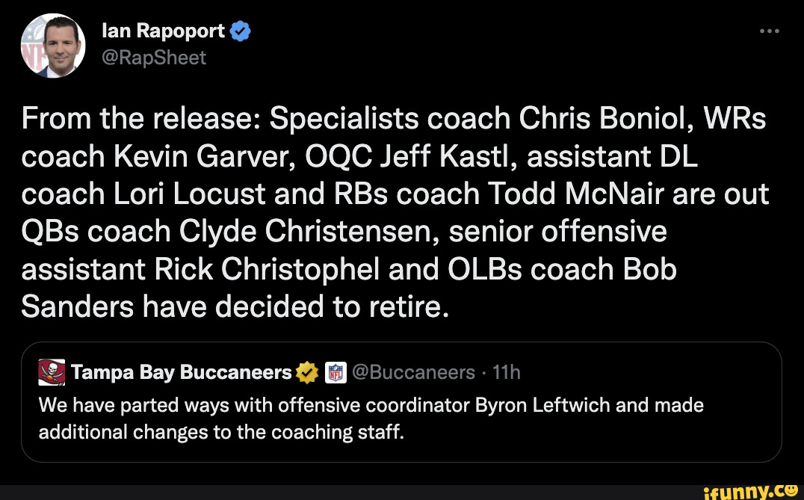Screen dimensions: 804x500
Task: Open the Ian Rapoport display name link
Action: [163, 31]
